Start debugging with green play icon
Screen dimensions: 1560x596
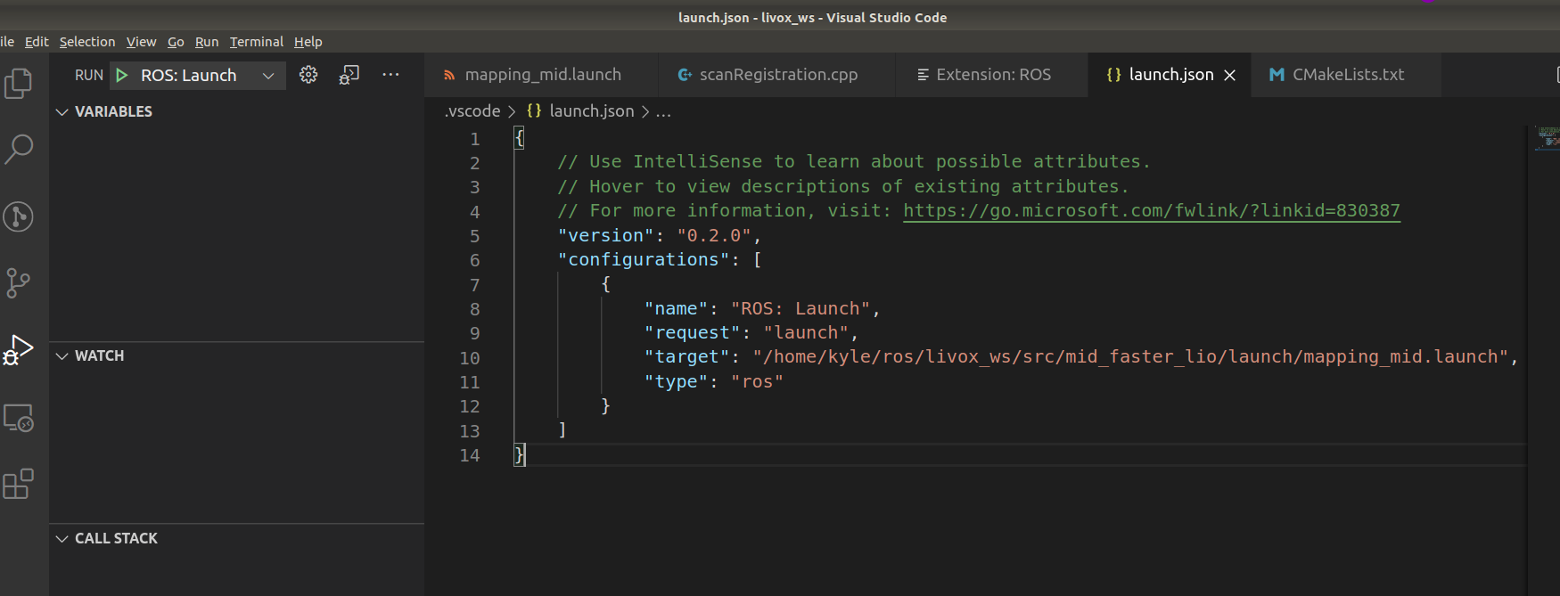tap(122, 76)
